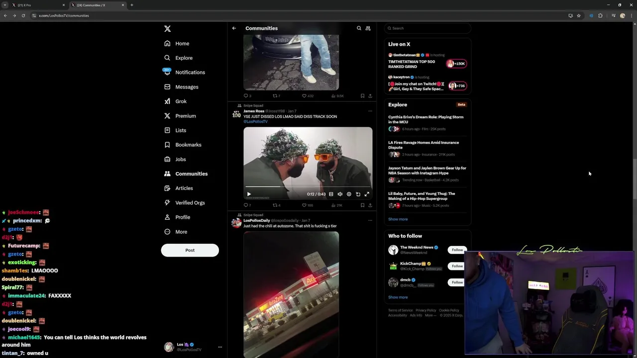Play the James Ross video
Image resolution: width=637 pixels, height=358 pixels.
point(249,194)
